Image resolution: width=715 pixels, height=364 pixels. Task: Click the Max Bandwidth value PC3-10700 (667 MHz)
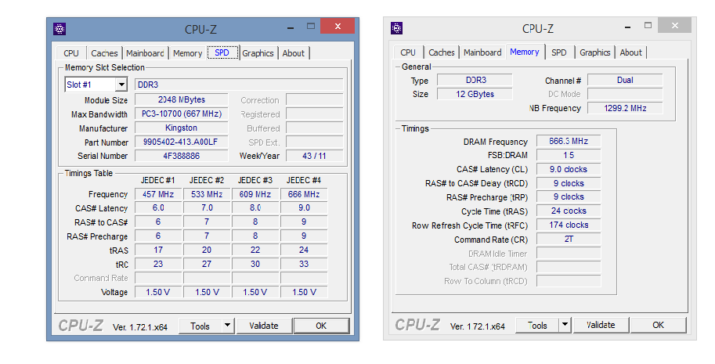tap(182, 114)
